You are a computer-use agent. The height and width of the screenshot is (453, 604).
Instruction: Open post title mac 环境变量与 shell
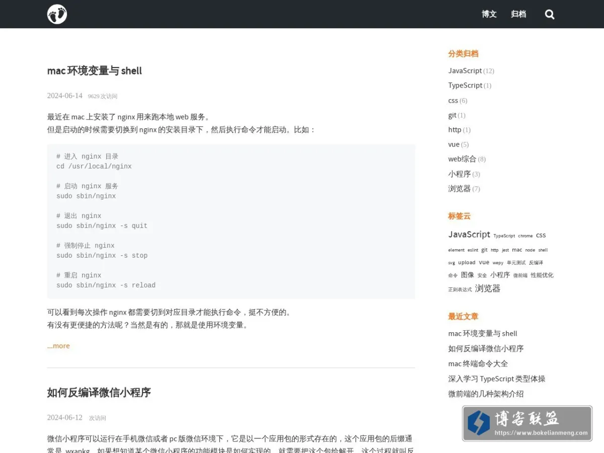click(95, 71)
